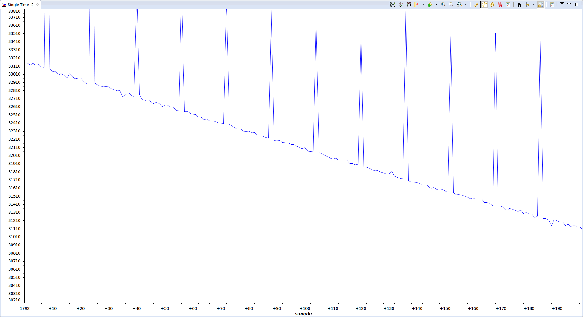Click the y-axis label 30210
Viewport: 583px width, 317px height.
[14, 300]
